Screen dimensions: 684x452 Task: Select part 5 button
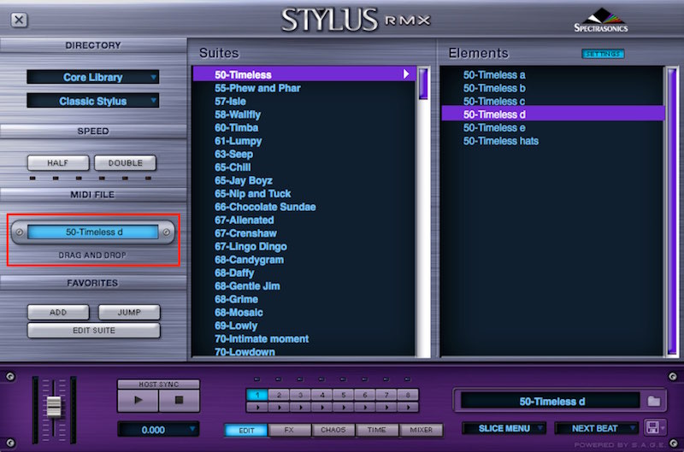pyautogui.click(x=344, y=395)
